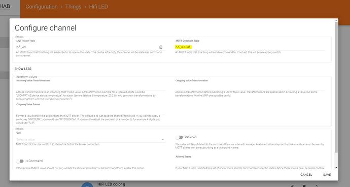
Task: Go to Configuration in the breadcrumb
Action: (x=42, y=7)
